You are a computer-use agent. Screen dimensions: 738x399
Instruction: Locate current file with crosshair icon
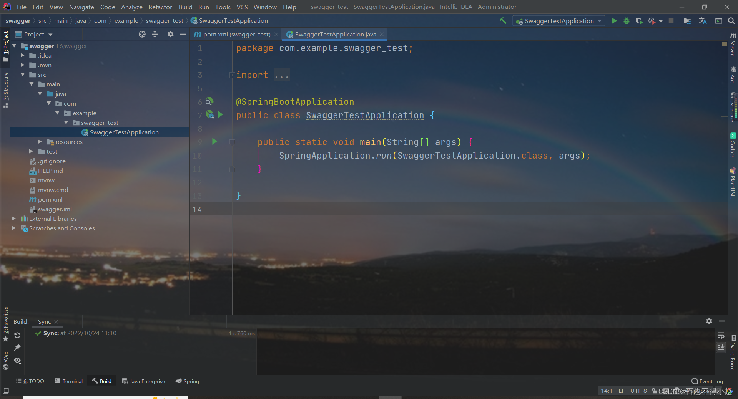[x=142, y=34]
